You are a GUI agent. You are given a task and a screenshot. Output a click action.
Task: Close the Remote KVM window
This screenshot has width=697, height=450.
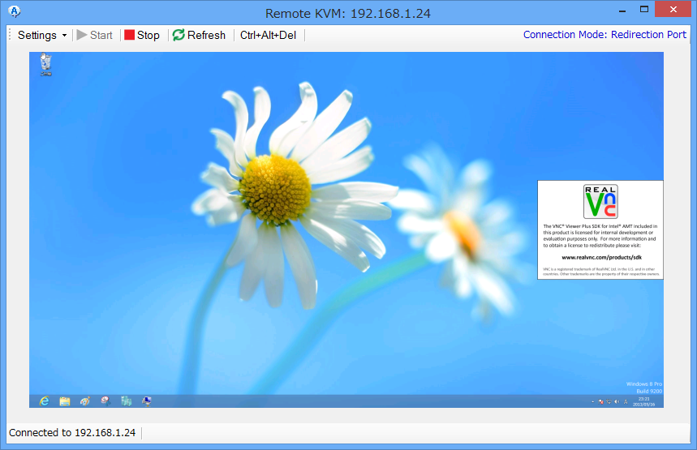coord(673,10)
